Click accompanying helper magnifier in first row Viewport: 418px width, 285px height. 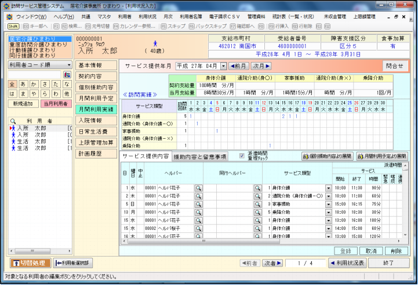[257, 188]
